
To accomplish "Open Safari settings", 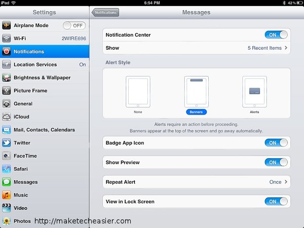I will click(x=45, y=169).
